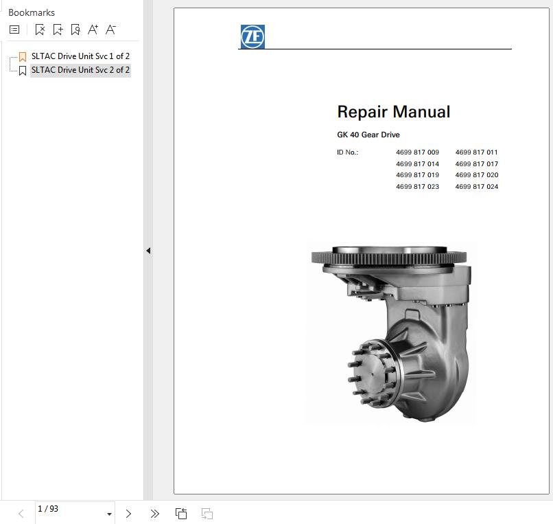This screenshot has height=524, width=553.
Task: Jump to the last page
Action: tap(154, 514)
